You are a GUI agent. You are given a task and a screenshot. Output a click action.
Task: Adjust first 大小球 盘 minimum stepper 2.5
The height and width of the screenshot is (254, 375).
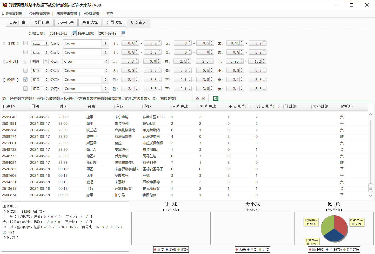coord(182,61)
